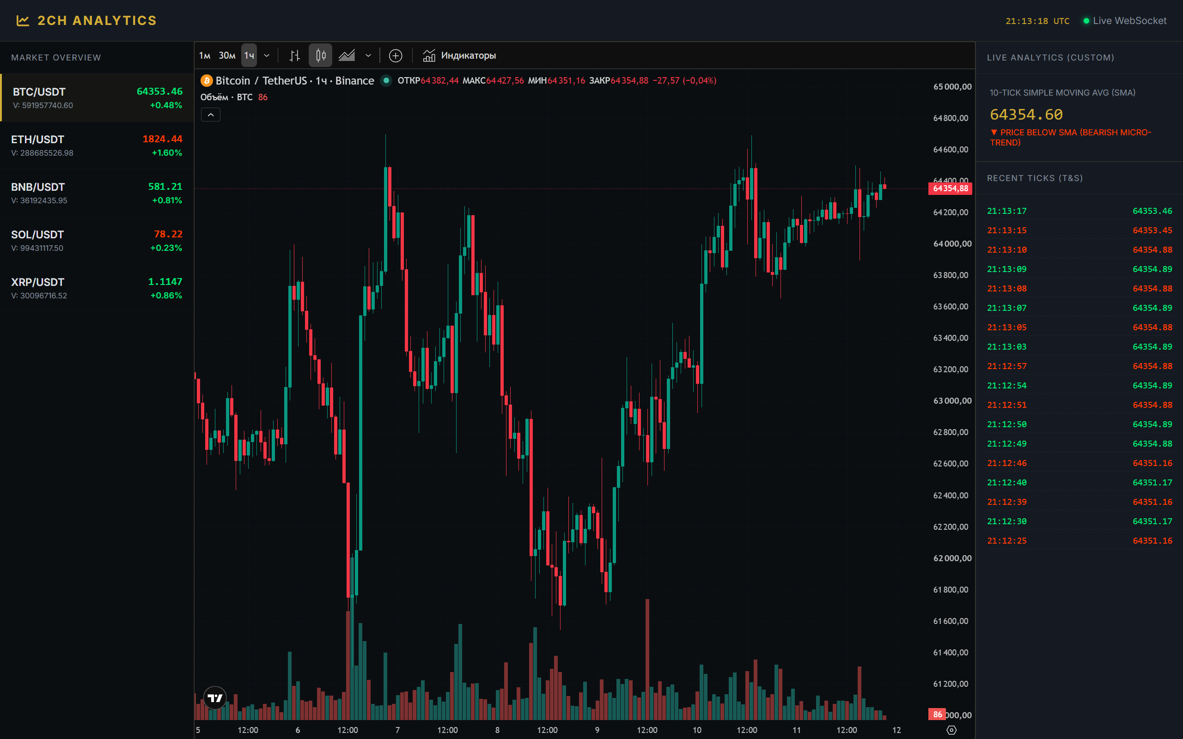Click the red 64354,88 price label
Screen dimensions: 1183x739
pos(950,188)
